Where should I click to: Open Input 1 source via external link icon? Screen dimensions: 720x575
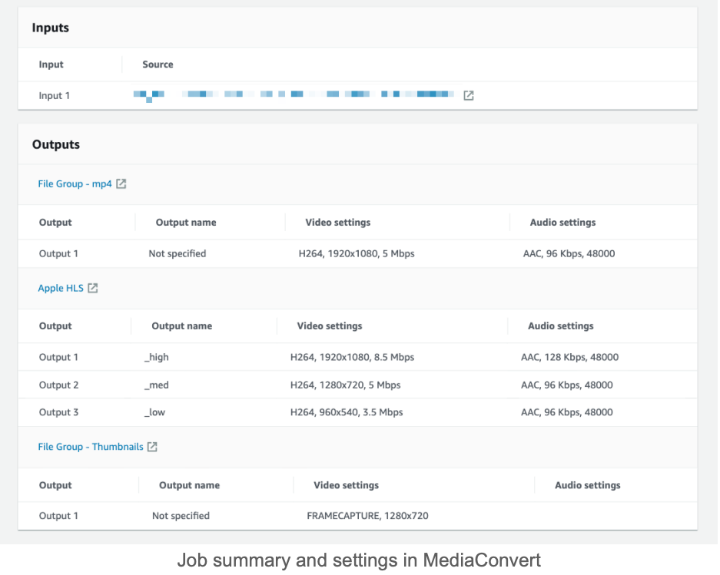click(469, 95)
